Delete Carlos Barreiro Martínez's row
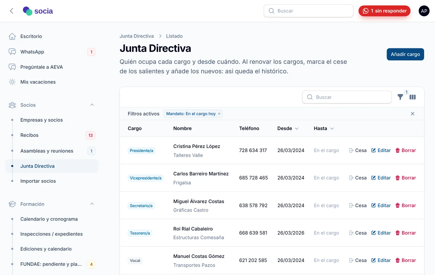435x275 pixels. point(406,178)
